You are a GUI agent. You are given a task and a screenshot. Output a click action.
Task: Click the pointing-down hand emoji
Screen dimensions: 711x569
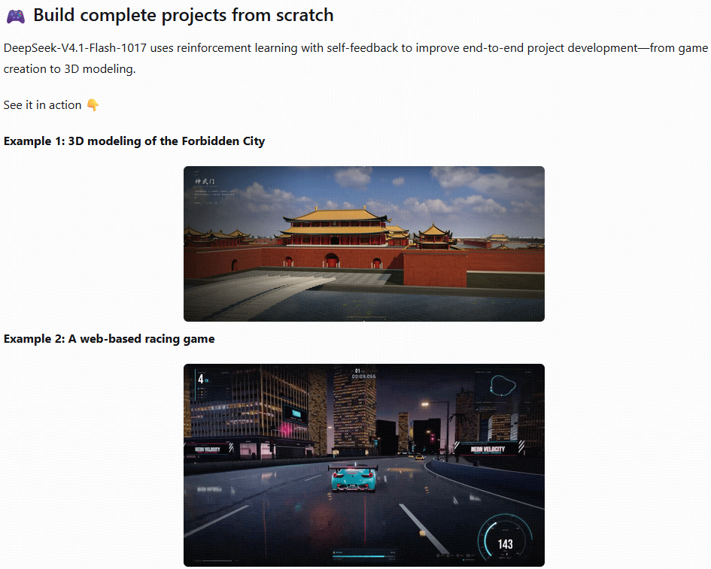click(93, 105)
